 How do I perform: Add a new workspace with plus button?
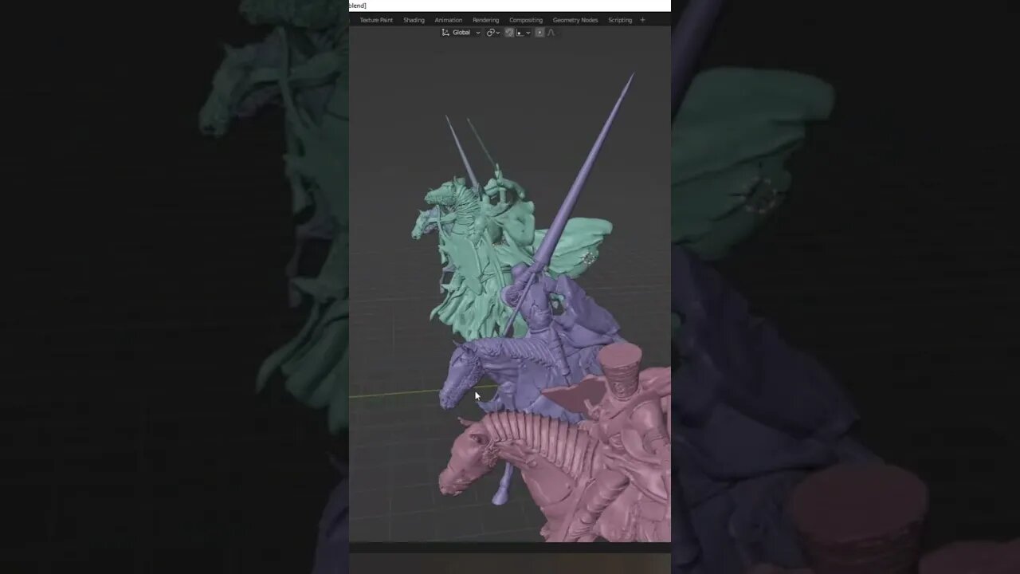coord(642,20)
